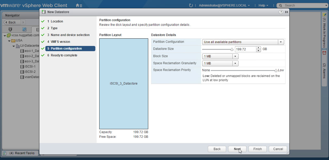Viewport: 329px width, 160px height.
Task: Open Work In Progress notepad icon
Action: coord(324,15)
